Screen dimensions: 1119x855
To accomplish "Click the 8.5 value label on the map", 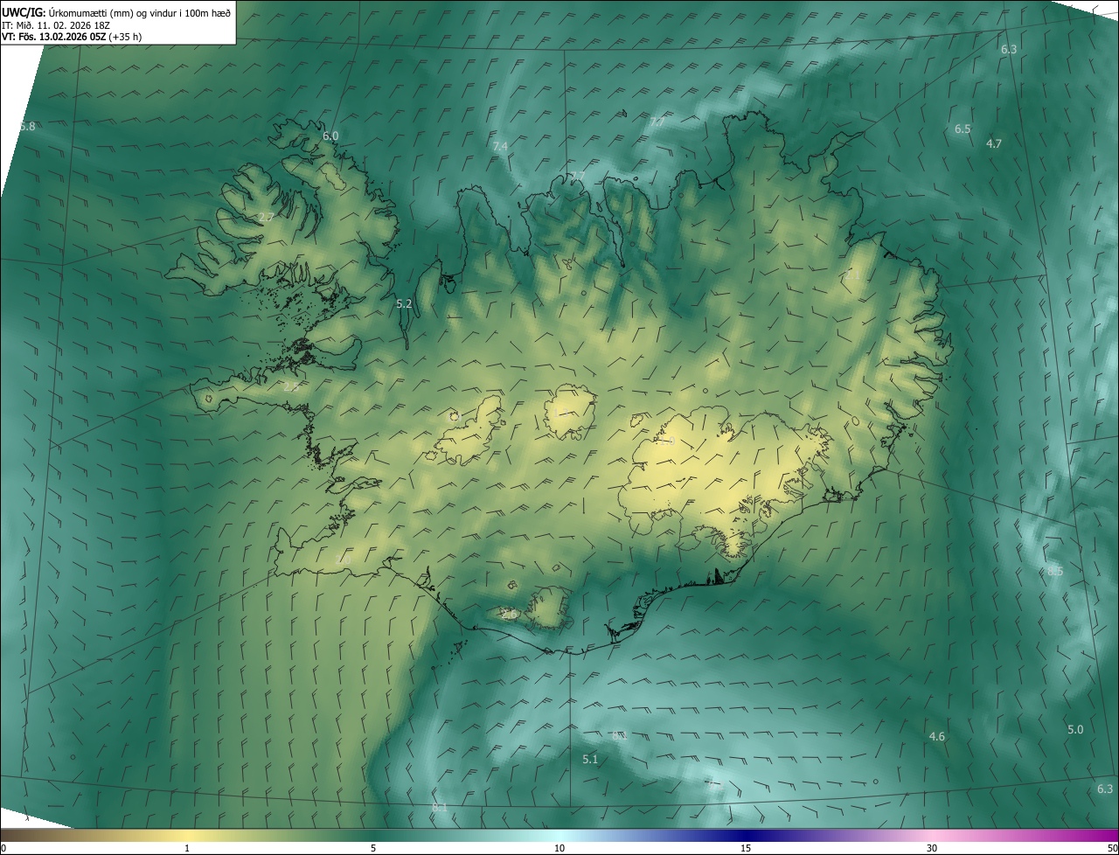I will pyautogui.click(x=1055, y=572).
